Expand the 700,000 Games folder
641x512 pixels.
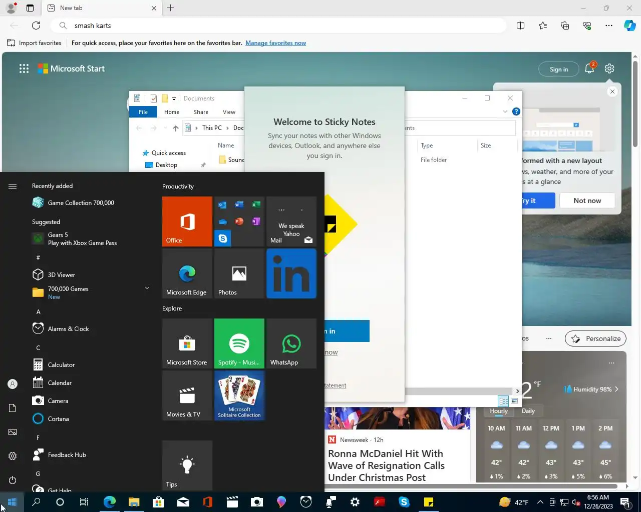point(147,288)
